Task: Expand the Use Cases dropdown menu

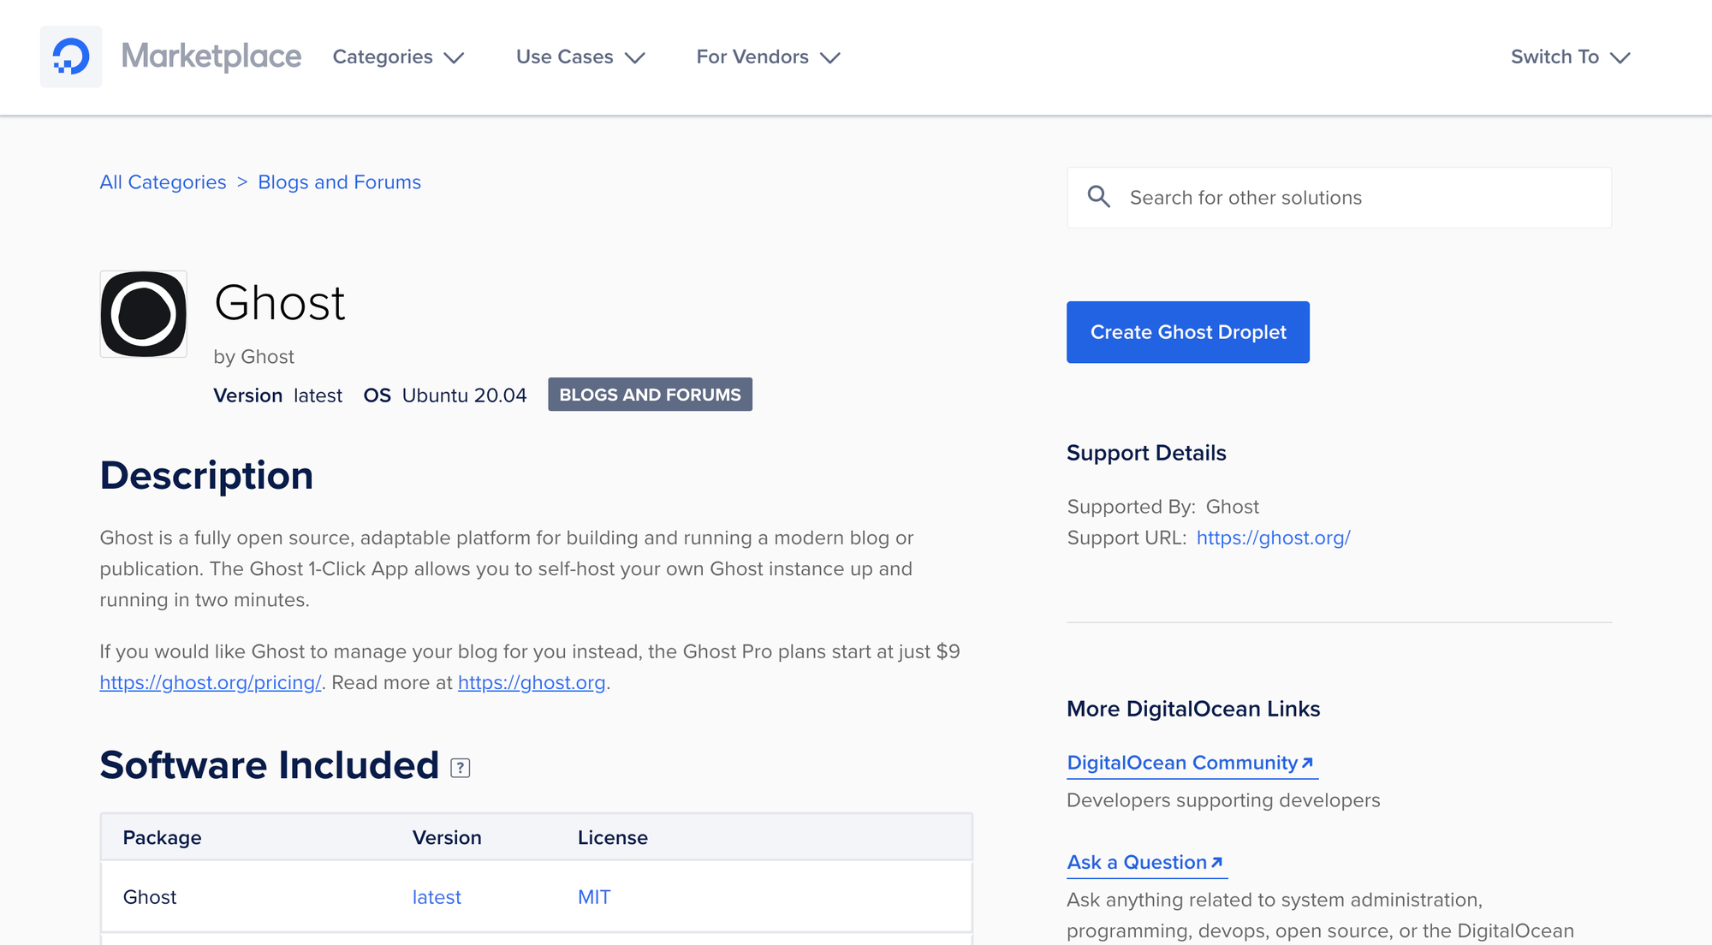Action: (582, 56)
